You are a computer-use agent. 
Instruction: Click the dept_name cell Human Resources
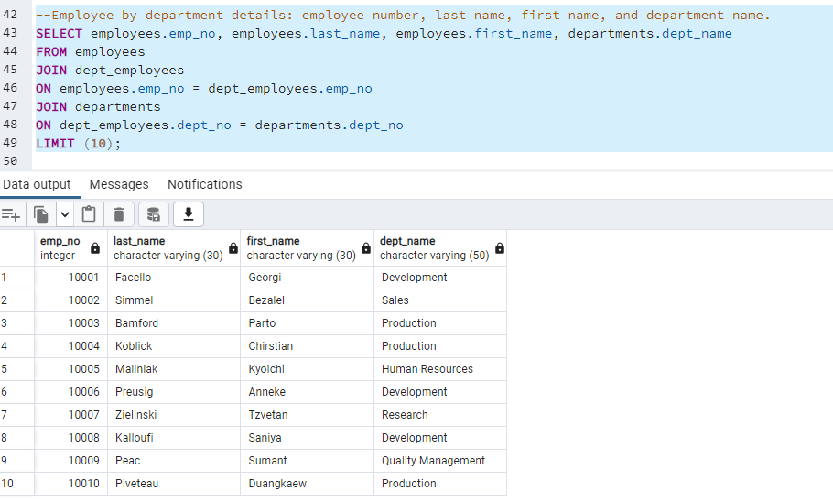pos(440,369)
